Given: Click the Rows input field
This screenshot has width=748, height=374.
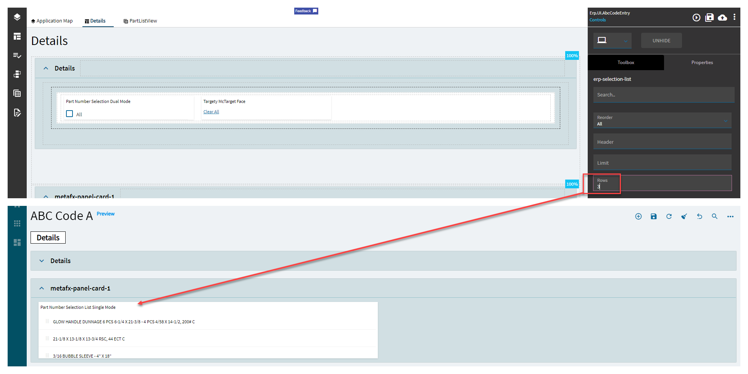Looking at the screenshot, I should 662,183.
